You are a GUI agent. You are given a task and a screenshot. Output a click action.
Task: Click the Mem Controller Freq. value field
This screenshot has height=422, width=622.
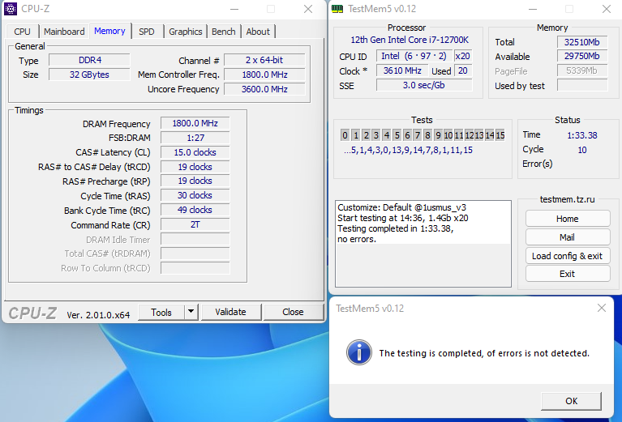click(264, 75)
